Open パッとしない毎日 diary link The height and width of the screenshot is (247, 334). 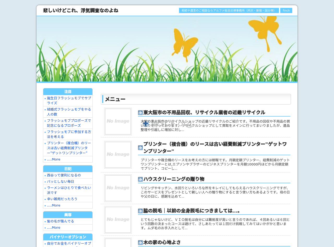point(61,182)
